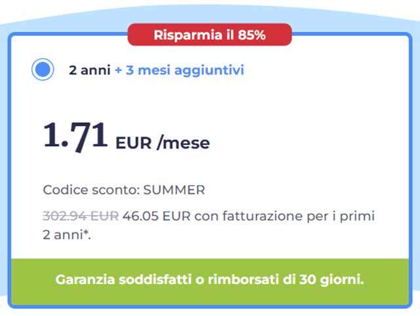Click the red Risparmia il 85% badge
This screenshot has width=420, height=316.
pyautogui.click(x=209, y=35)
